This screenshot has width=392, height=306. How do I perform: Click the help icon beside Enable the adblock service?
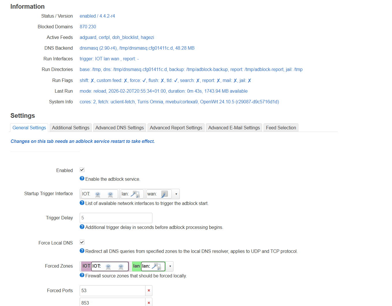[82, 179]
